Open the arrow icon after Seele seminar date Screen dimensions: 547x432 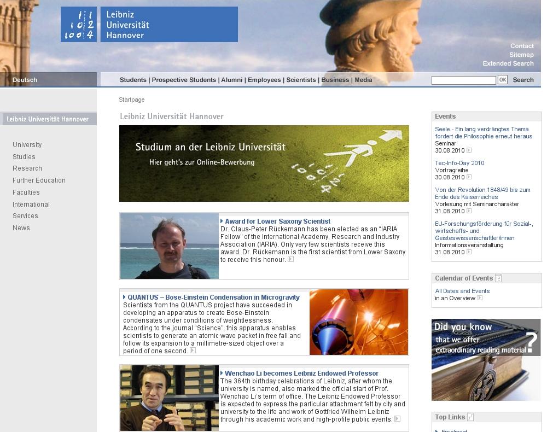click(x=469, y=150)
